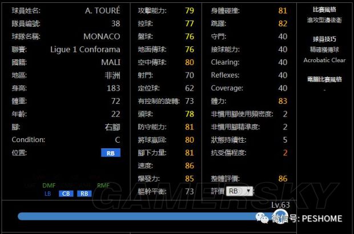The image size is (354, 234).
Task: Click the 抗受傷程度 value 2
Action: [285, 153]
